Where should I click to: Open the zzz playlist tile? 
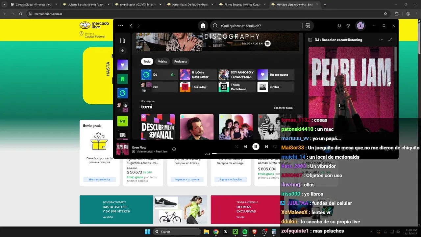tap(159, 87)
